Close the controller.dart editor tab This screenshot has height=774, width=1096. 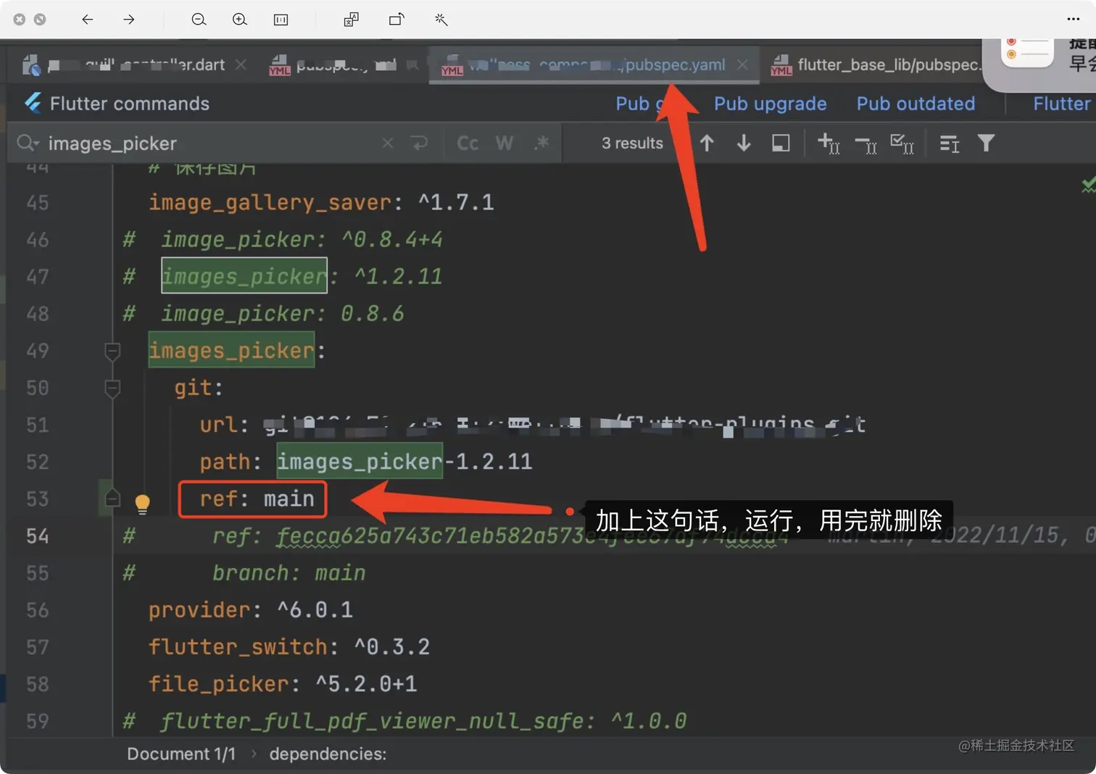tap(241, 64)
